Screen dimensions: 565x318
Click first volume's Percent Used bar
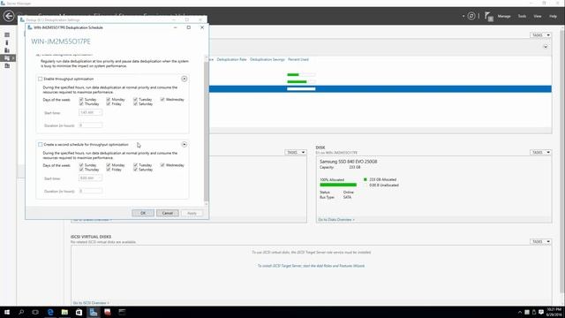click(301, 74)
